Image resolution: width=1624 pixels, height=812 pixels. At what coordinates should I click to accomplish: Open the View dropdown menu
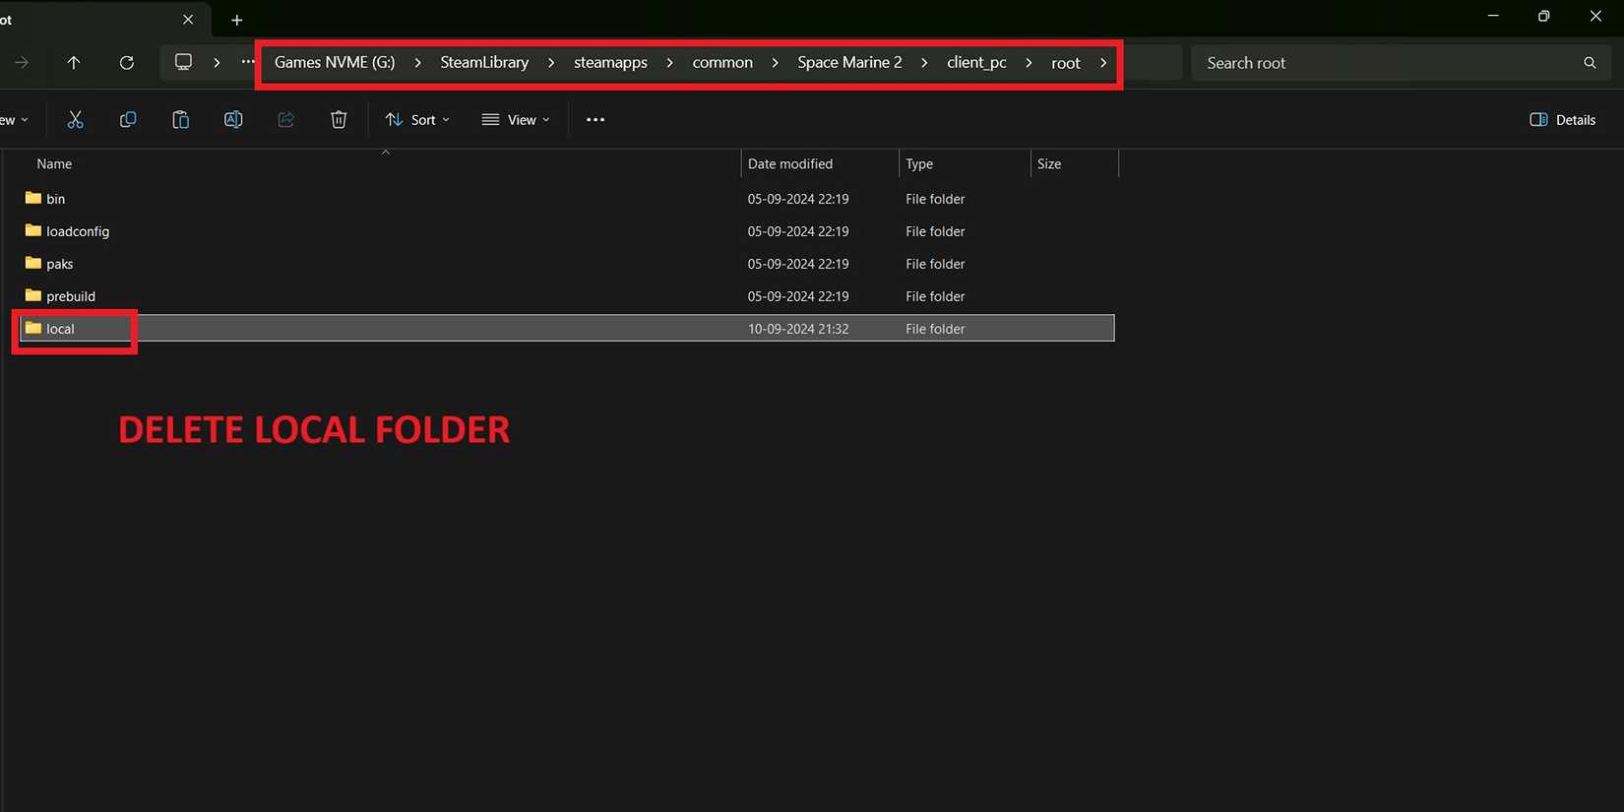point(516,119)
